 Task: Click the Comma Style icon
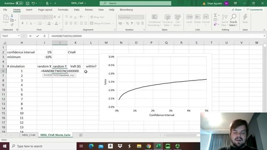click(x=132, y=23)
